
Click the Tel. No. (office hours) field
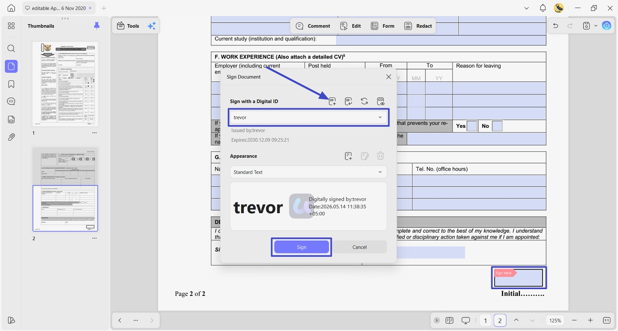pyautogui.click(x=479, y=181)
